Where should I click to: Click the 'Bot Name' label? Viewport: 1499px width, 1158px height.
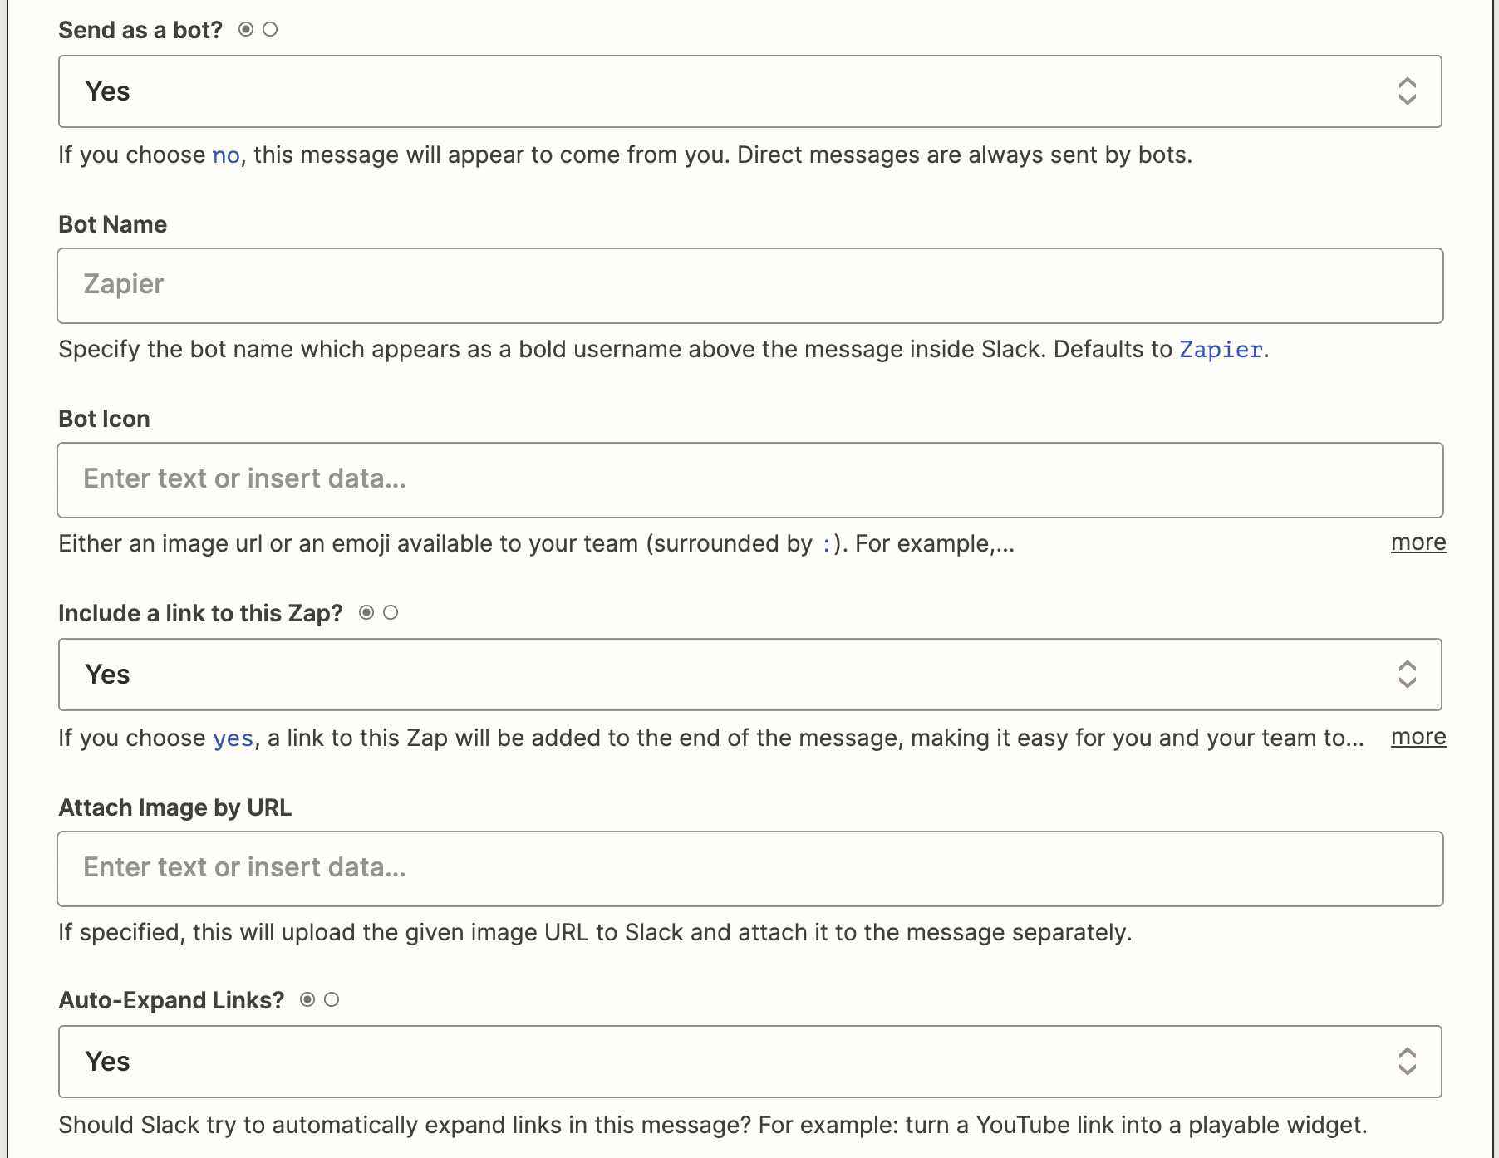pyautogui.click(x=113, y=225)
